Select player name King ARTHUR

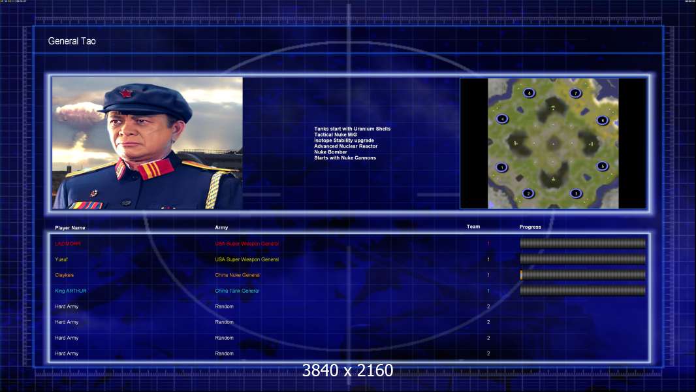71,291
